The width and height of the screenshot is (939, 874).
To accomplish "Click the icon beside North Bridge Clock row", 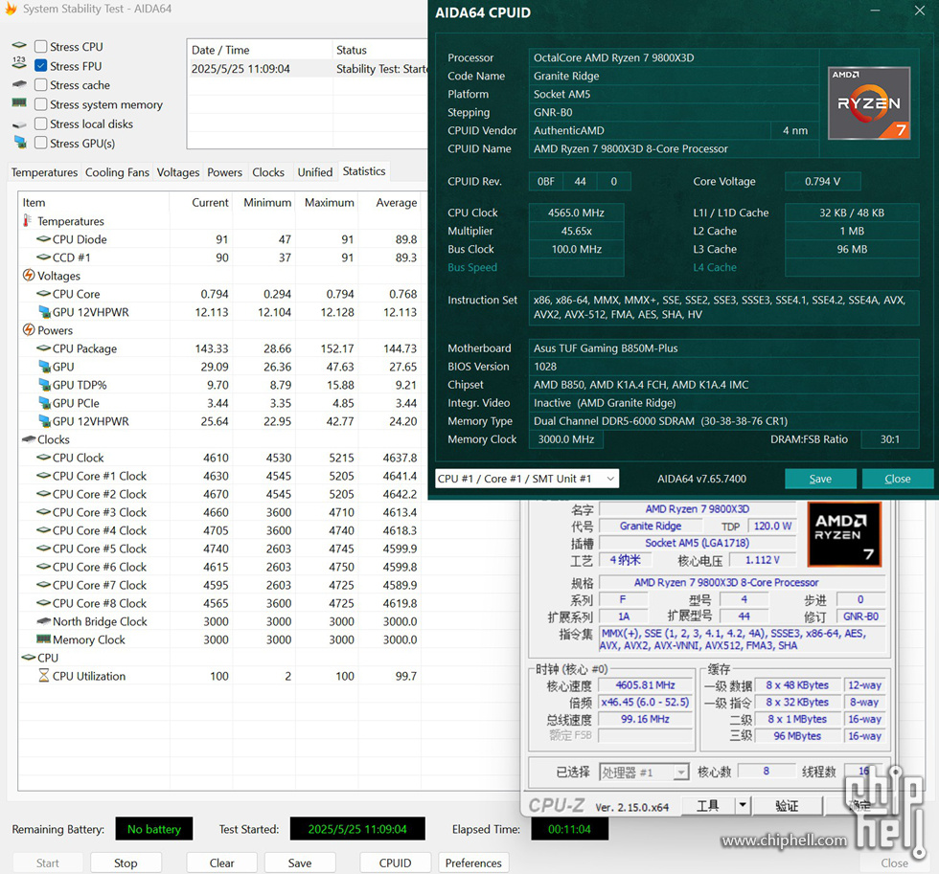I will [x=44, y=621].
